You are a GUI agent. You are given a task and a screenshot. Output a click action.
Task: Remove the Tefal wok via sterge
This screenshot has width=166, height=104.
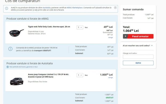(111, 37)
